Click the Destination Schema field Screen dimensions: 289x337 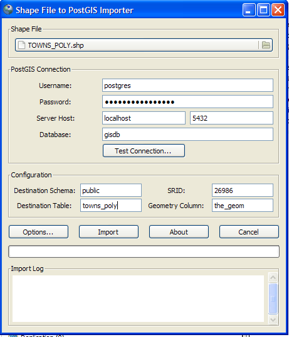coord(111,191)
